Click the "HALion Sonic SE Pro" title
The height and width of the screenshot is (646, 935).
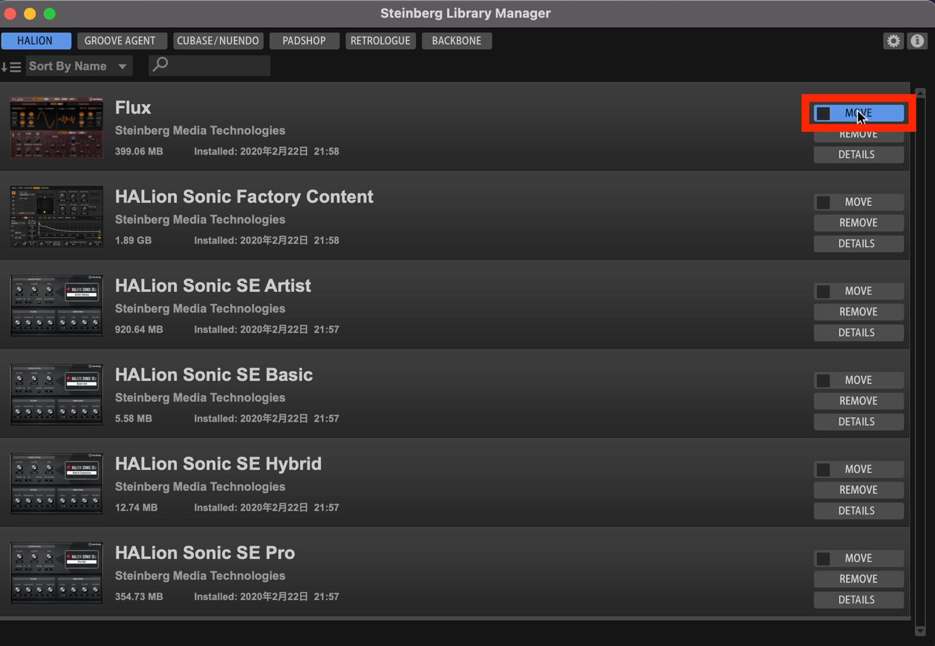pos(205,553)
